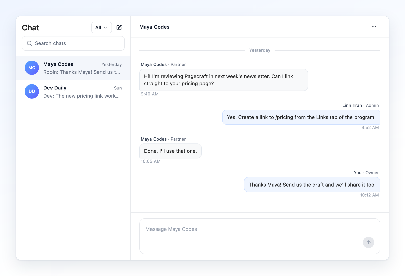Image resolution: width=405 pixels, height=276 pixels.
Task: Click the 9:52 AM timestamp
Action: point(370,128)
